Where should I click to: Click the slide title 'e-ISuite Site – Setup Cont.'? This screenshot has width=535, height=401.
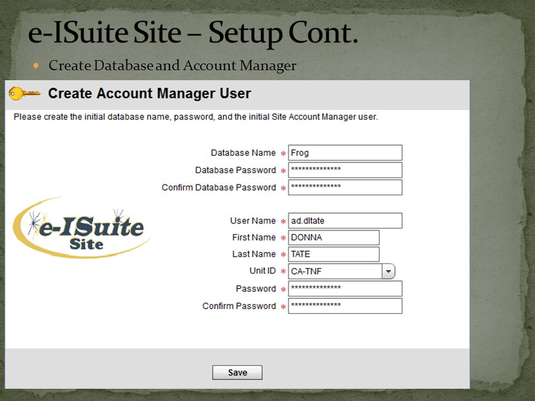click(x=193, y=33)
